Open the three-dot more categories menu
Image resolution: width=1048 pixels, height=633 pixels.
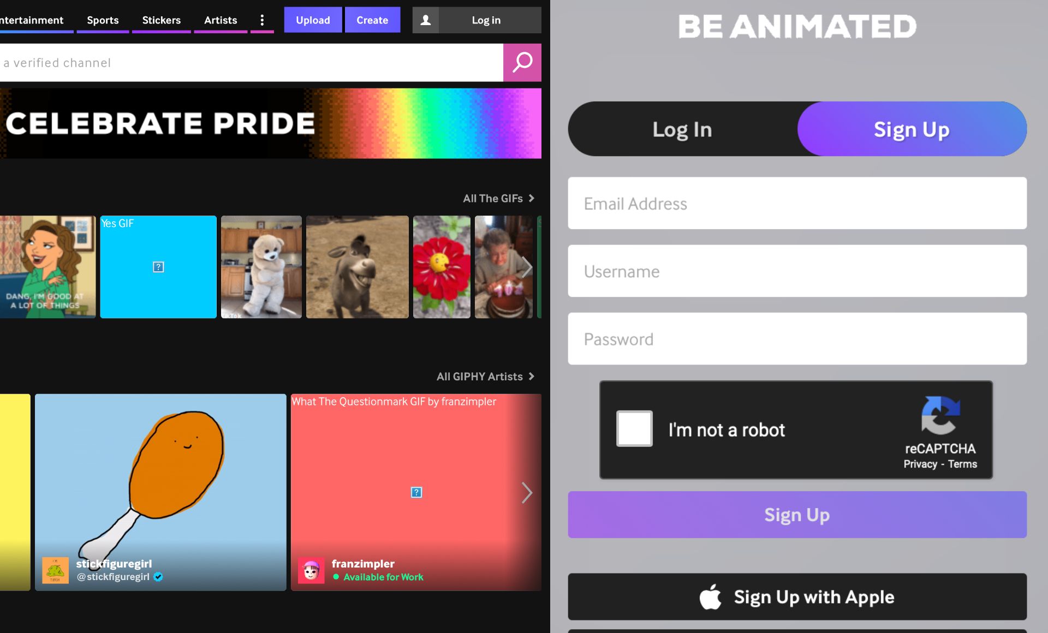pos(262,20)
